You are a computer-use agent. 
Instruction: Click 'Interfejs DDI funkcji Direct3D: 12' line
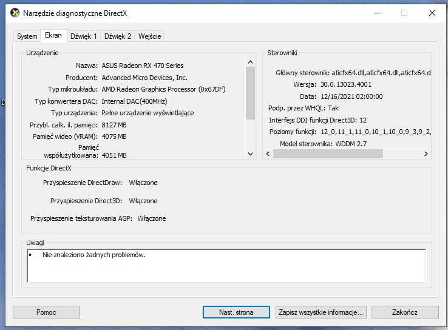tap(317, 120)
